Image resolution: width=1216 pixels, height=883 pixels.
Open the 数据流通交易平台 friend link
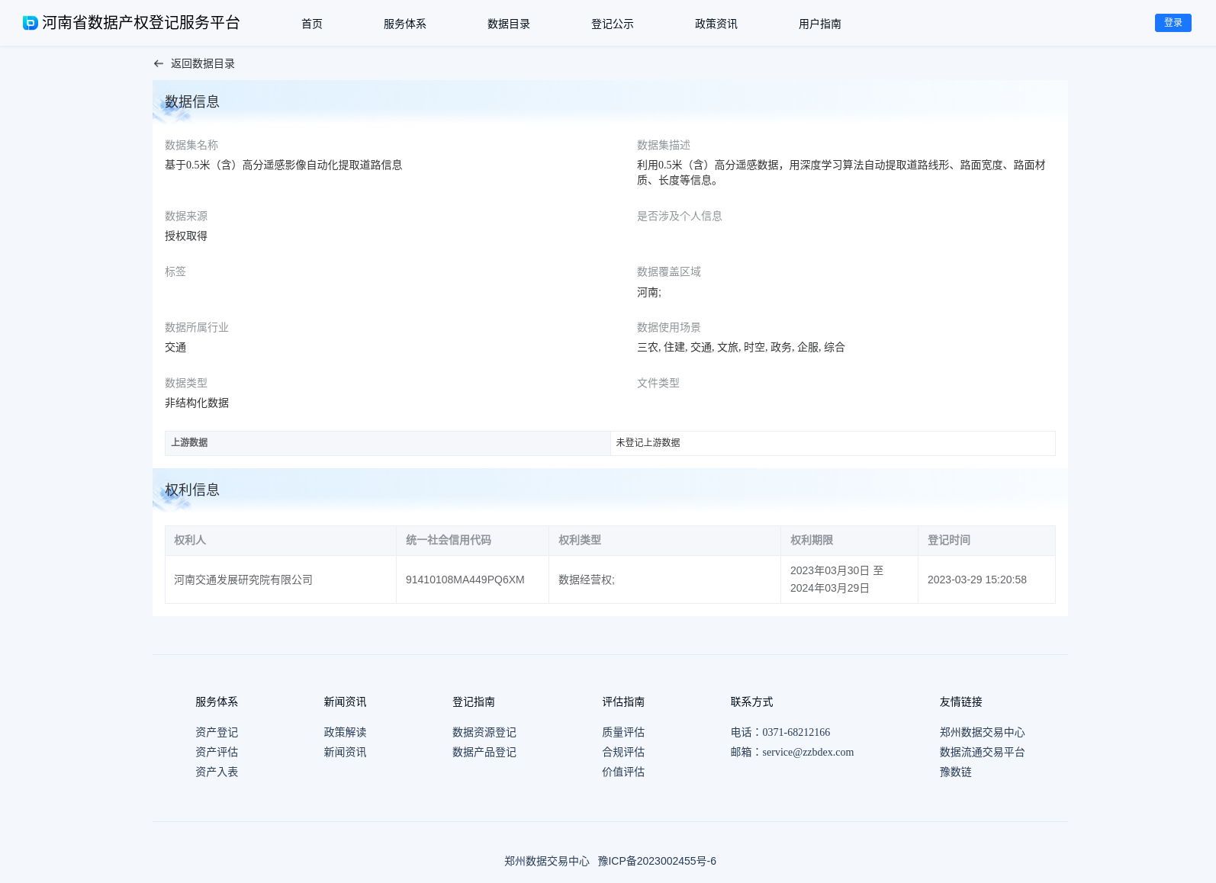coord(983,752)
